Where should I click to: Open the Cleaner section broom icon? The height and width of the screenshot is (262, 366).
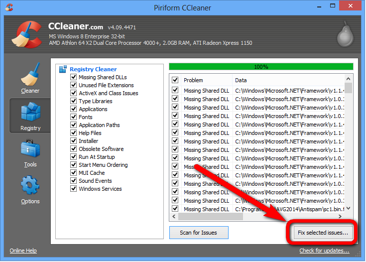tap(30, 74)
